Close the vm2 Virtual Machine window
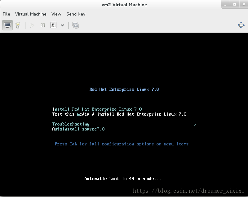Viewport: 248px width, 197px height. (x=244, y=4)
